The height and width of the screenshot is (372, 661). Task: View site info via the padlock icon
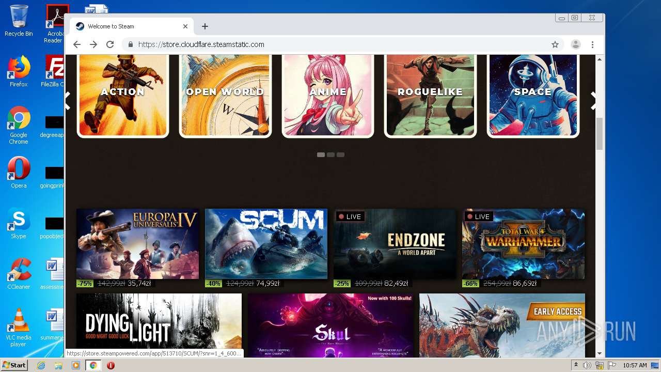click(131, 44)
